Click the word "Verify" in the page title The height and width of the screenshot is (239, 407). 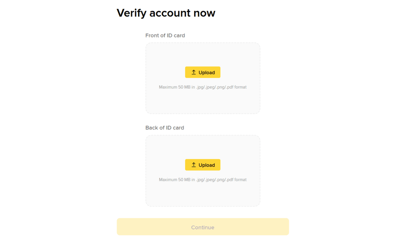click(132, 13)
